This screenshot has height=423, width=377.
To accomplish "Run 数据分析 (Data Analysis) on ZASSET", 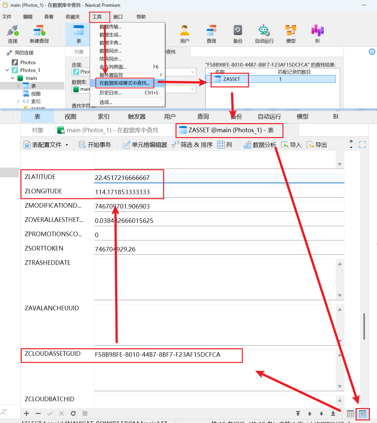I will click(x=260, y=145).
